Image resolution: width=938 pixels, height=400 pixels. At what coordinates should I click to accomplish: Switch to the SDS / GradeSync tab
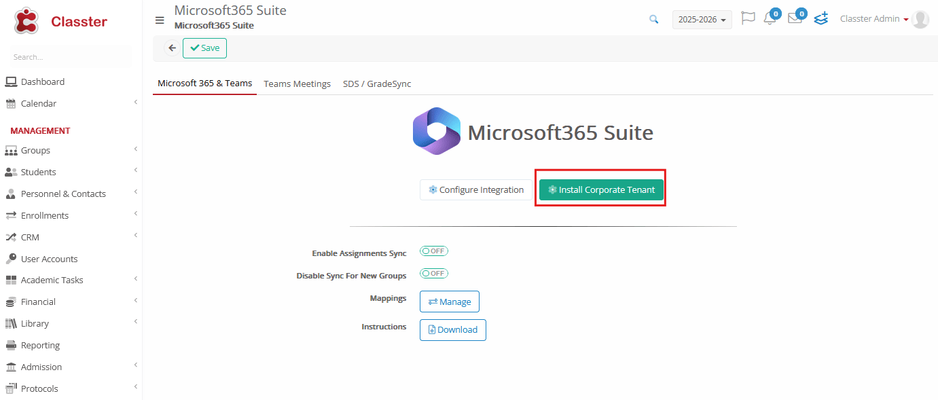[377, 84]
